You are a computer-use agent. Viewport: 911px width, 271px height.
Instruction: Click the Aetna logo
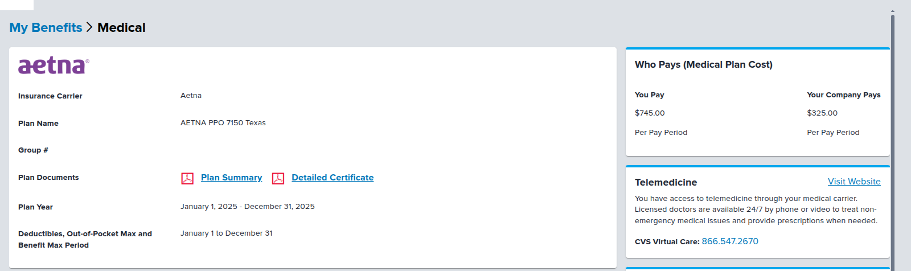pos(54,65)
